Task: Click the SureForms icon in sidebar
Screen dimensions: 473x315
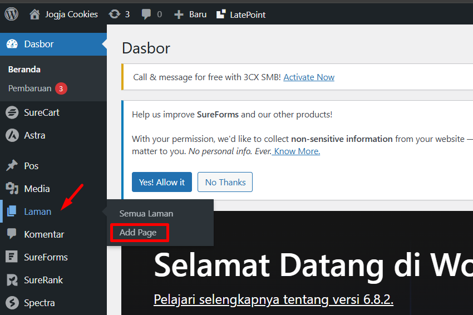Action: pos(12,257)
